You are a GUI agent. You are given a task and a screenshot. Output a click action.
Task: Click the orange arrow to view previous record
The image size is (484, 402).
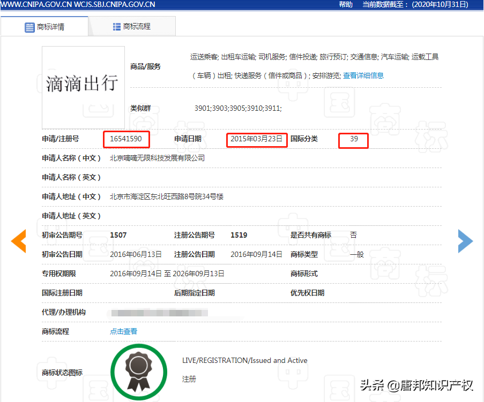[18, 241]
